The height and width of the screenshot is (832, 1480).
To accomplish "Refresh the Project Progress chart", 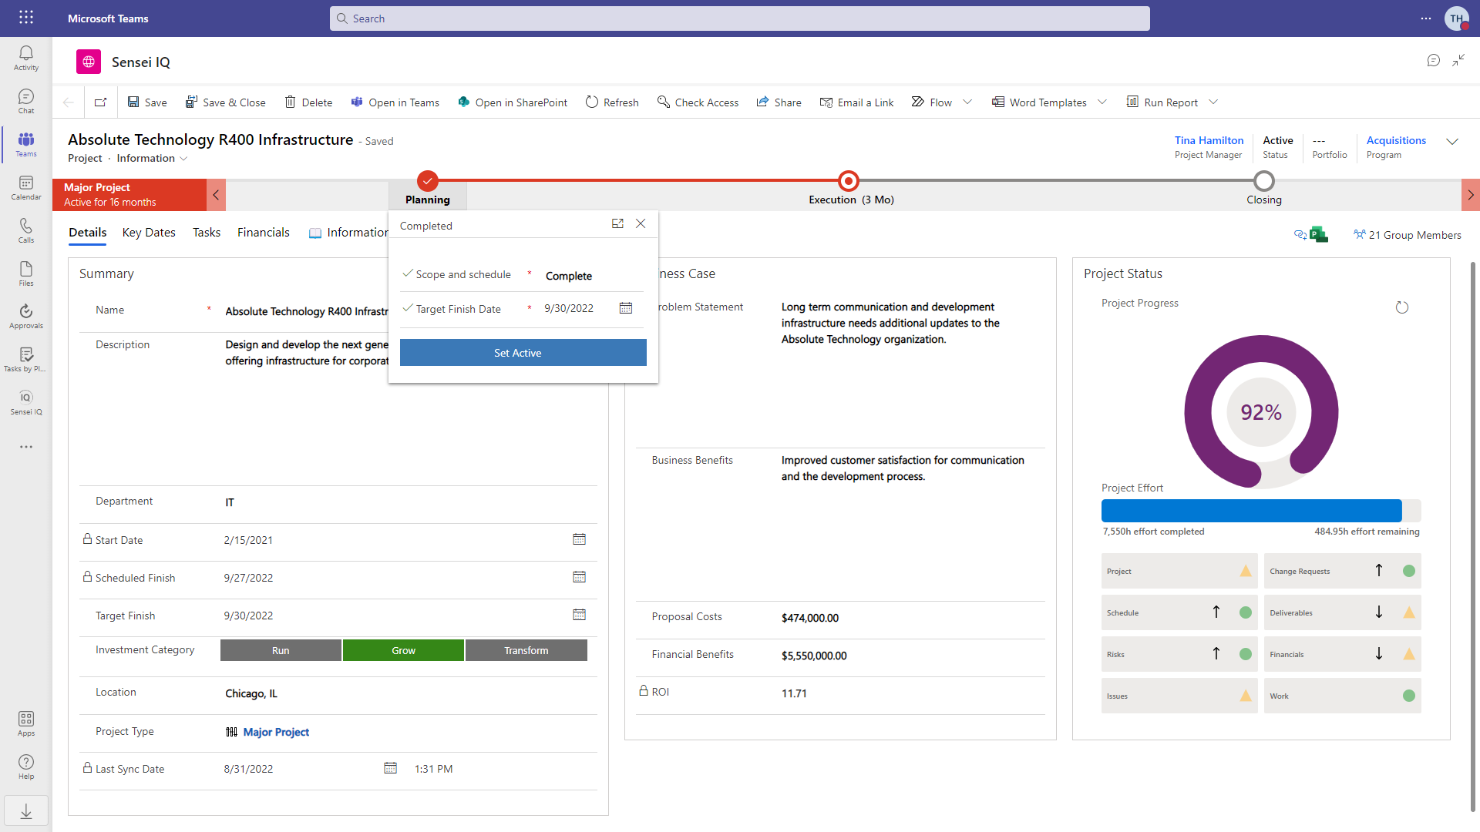I will pos(1402,307).
